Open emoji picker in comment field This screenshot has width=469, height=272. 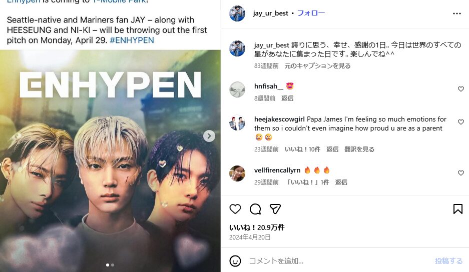point(235,261)
